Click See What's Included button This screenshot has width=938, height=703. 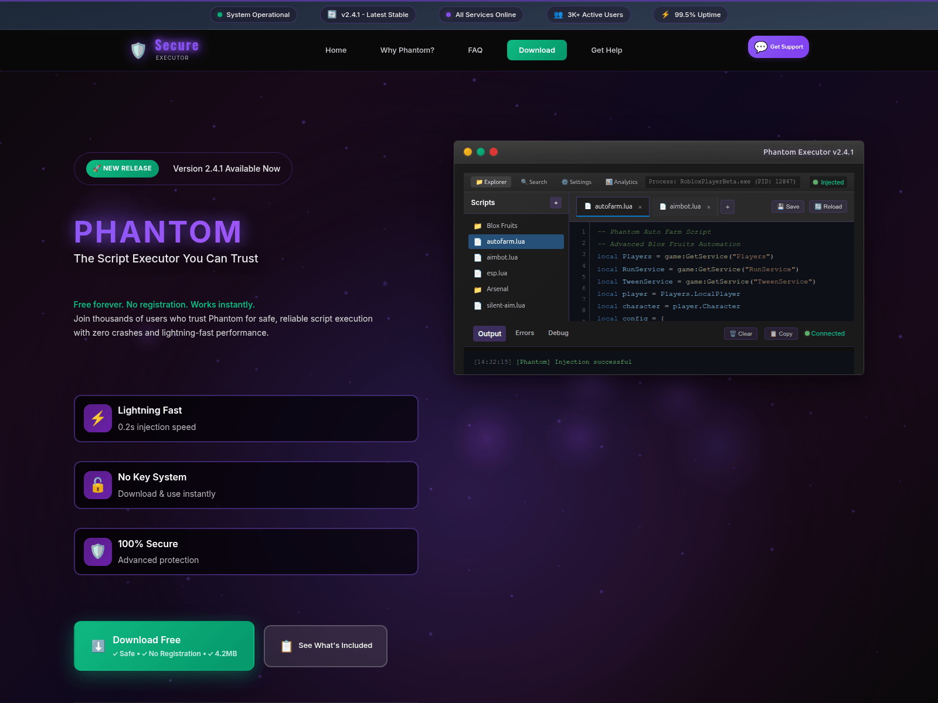325,646
